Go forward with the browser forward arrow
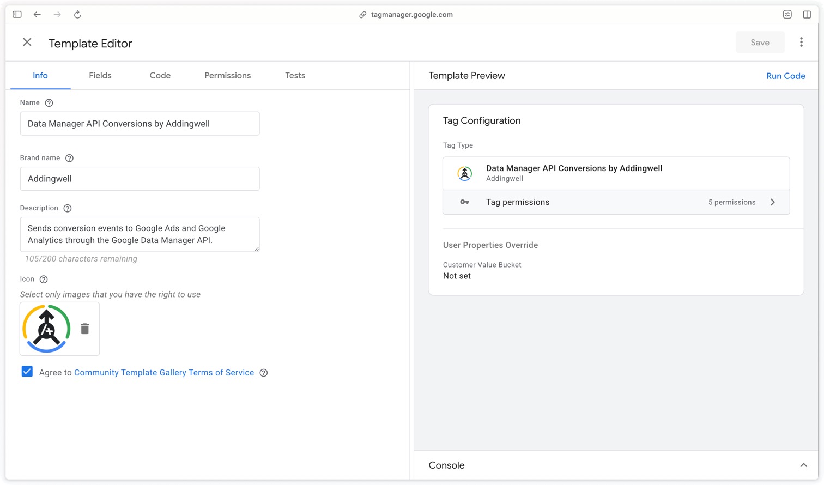The image size is (824, 485). [57, 15]
